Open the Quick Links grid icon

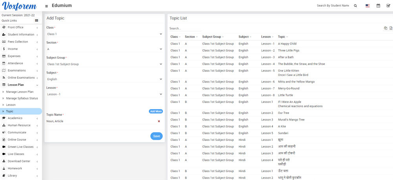pyautogui.click(x=37, y=21)
